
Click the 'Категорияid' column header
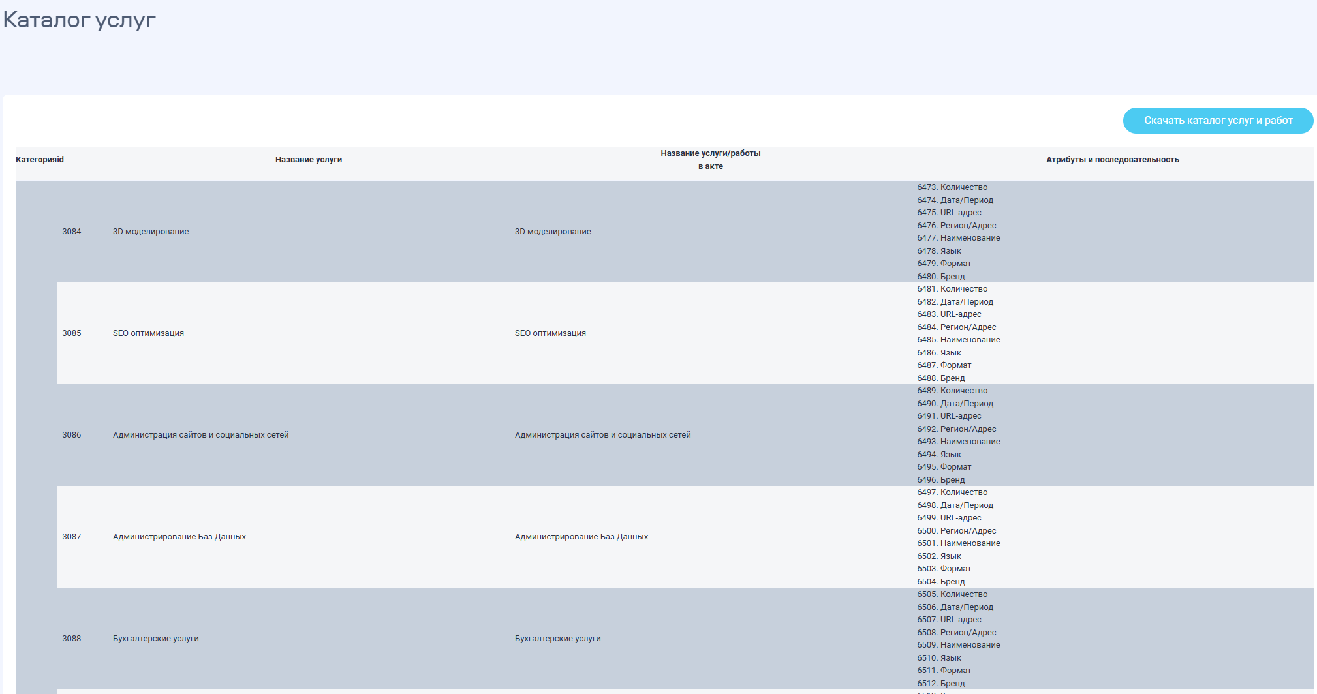coord(40,160)
